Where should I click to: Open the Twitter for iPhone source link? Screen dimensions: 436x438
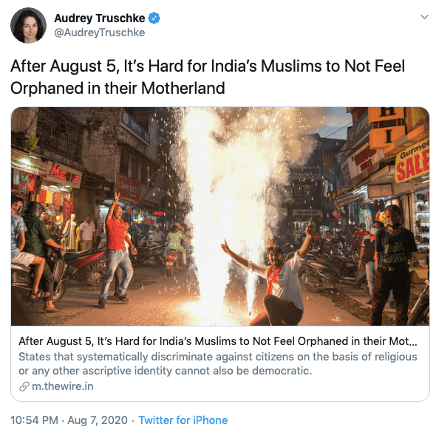click(183, 420)
